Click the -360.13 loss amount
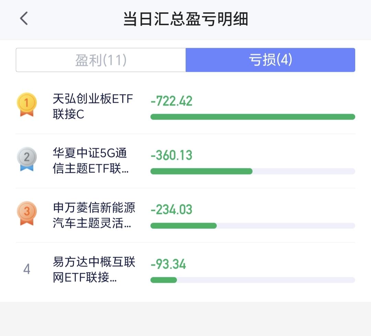The width and height of the screenshot is (371, 336). coord(171,155)
